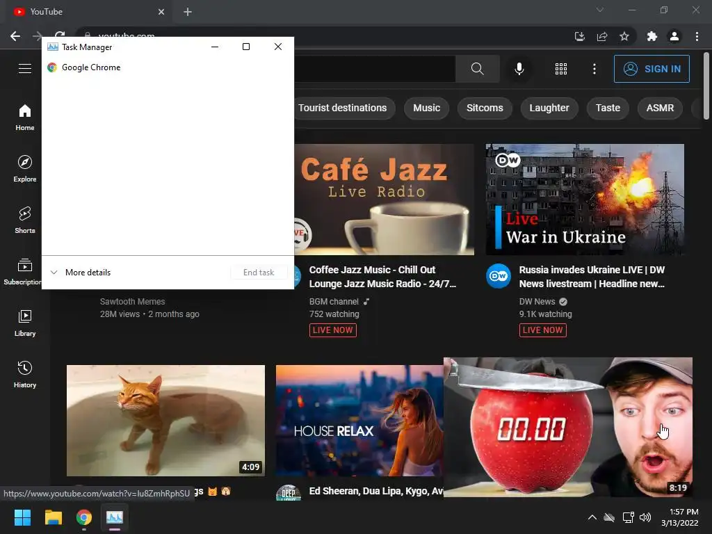
Task: Close the YouTube browser tab
Action: 161,12
